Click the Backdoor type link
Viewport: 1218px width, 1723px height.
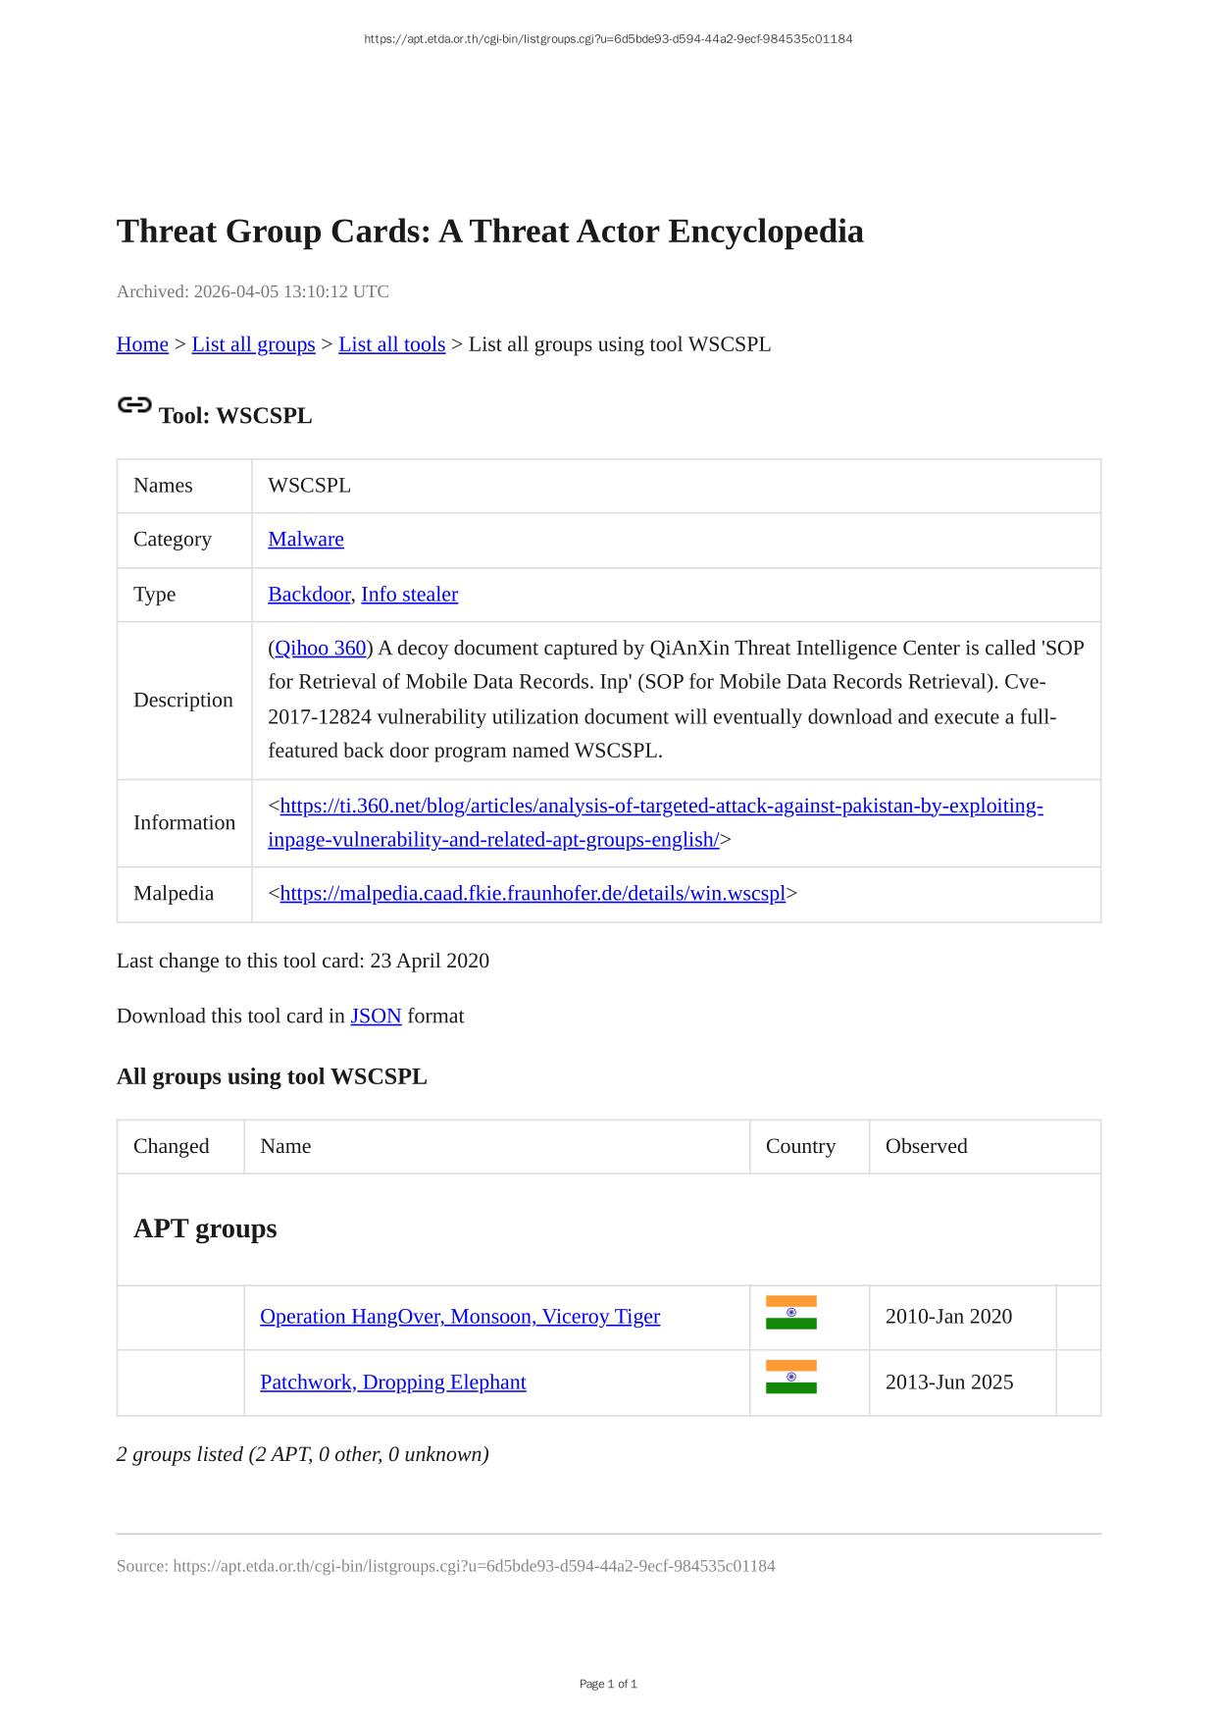[x=309, y=595]
